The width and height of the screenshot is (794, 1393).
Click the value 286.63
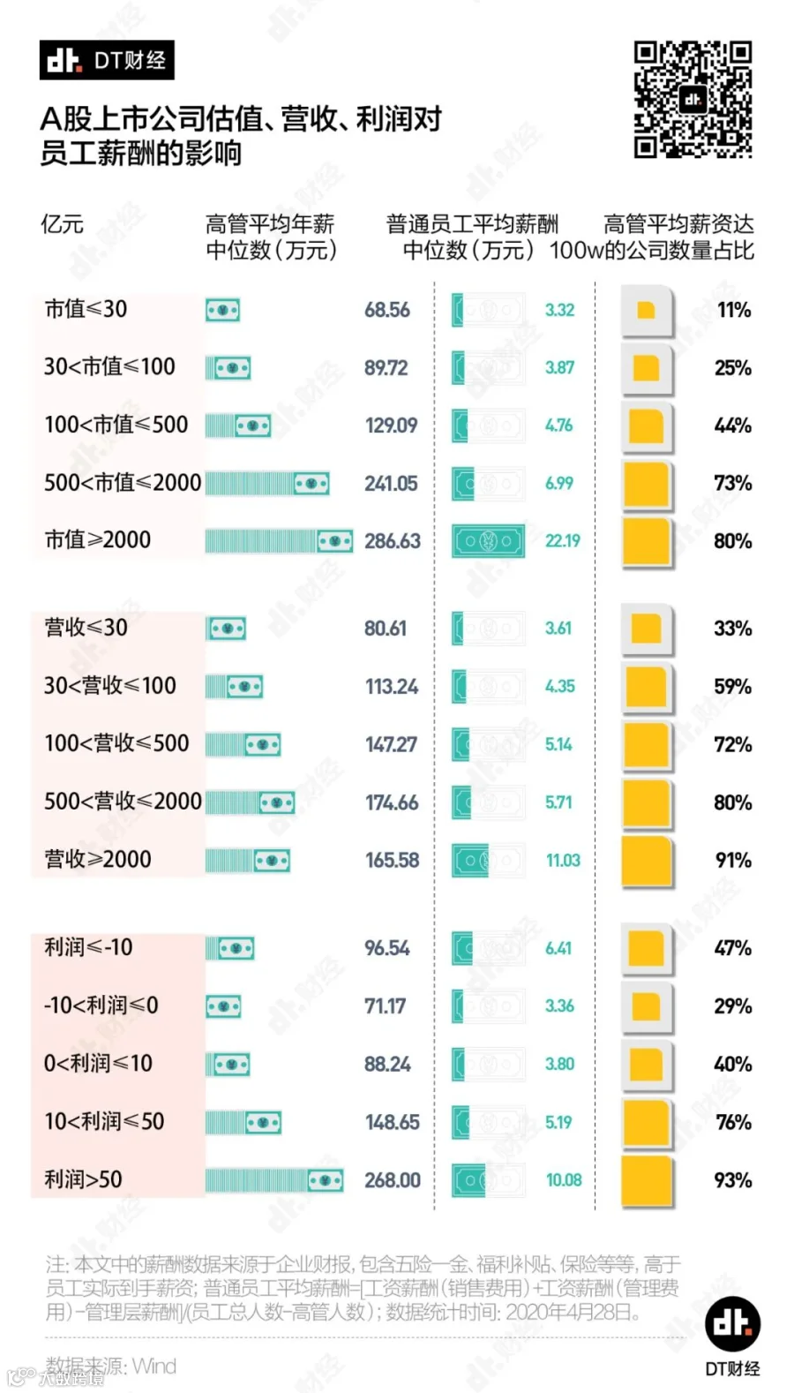(393, 541)
